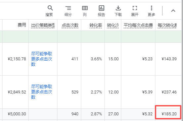Select the ¥2,849.52 cost cell
Screen dimensions: 183x121
point(17,92)
